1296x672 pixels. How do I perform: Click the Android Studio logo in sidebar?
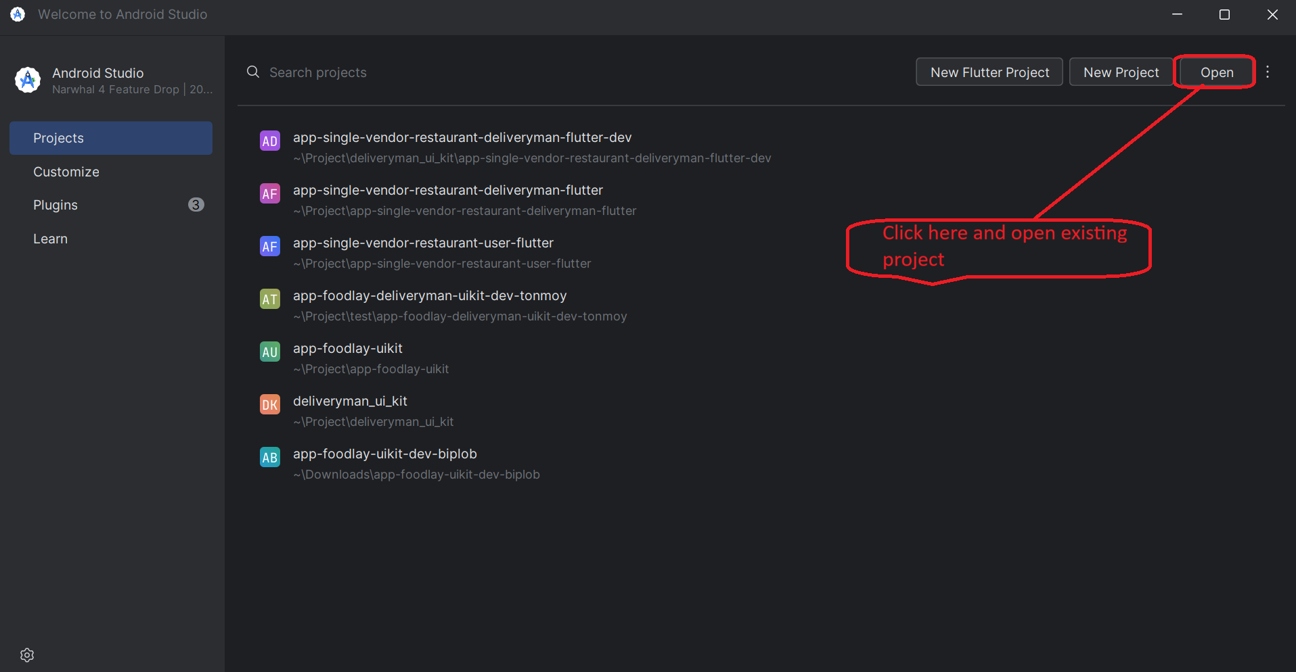27,79
